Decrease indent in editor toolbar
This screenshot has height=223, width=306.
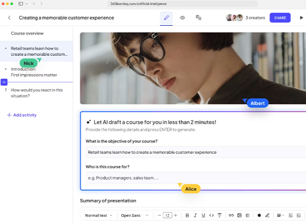(x=290, y=215)
